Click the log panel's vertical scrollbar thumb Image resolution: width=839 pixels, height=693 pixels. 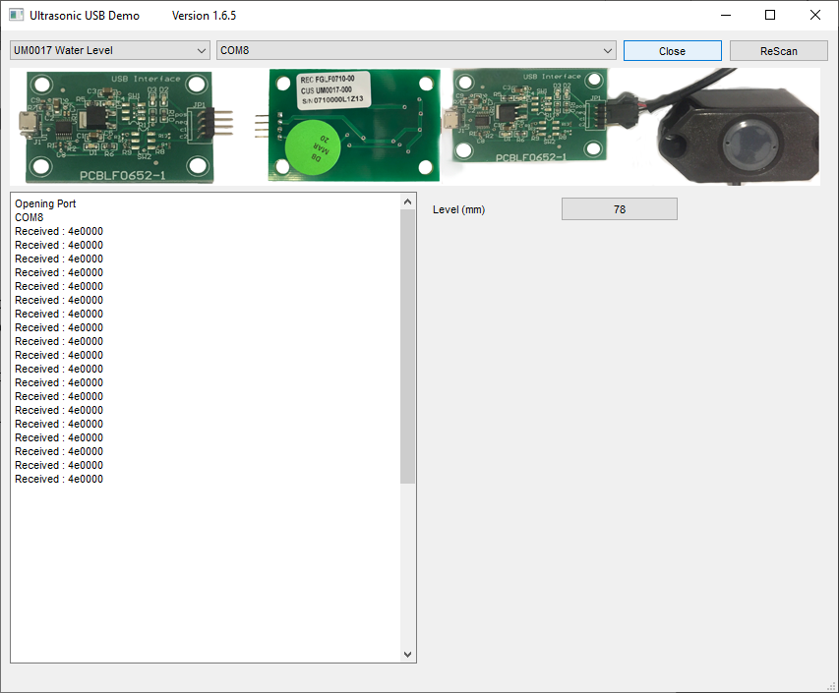click(408, 344)
